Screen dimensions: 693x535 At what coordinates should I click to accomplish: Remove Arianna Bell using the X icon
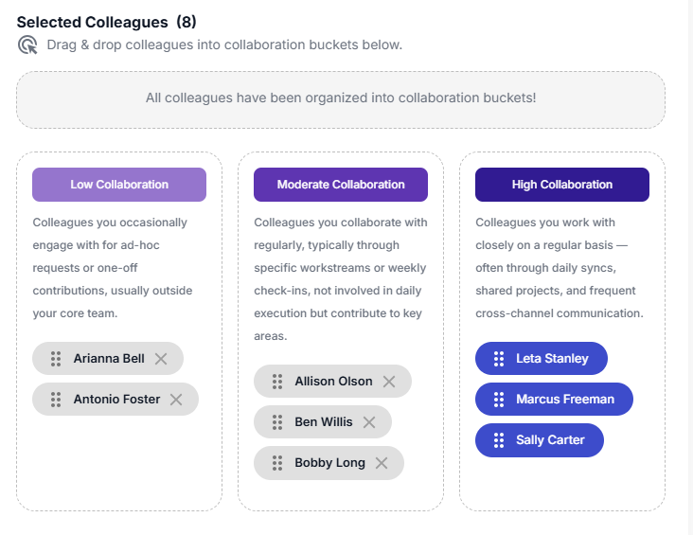point(161,359)
